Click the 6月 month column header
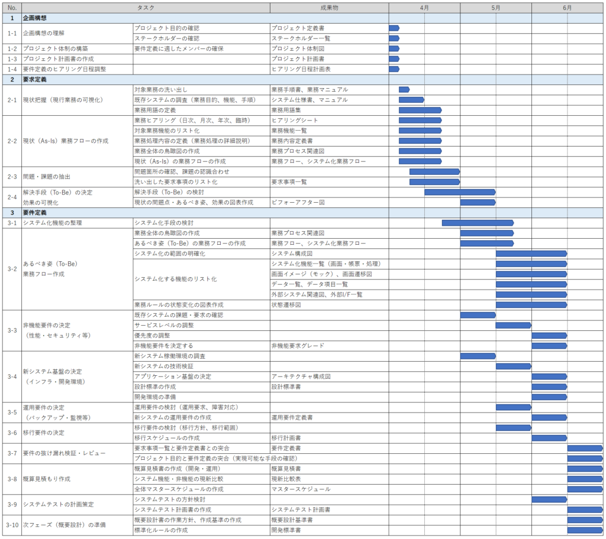This screenshot has height=539, width=606. 567,8
